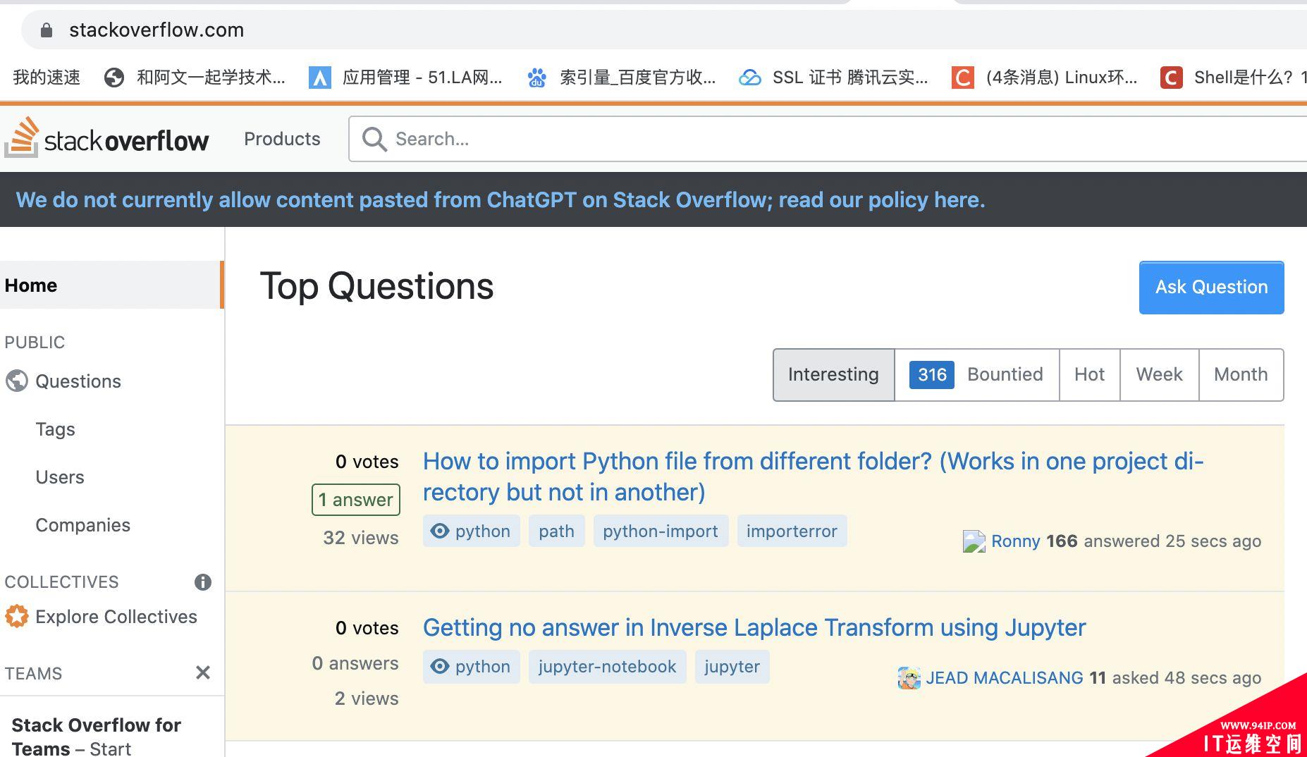Viewport: 1307px width, 757px height.
Task: Click Explore Collectives link
Action: pos(116,617)
